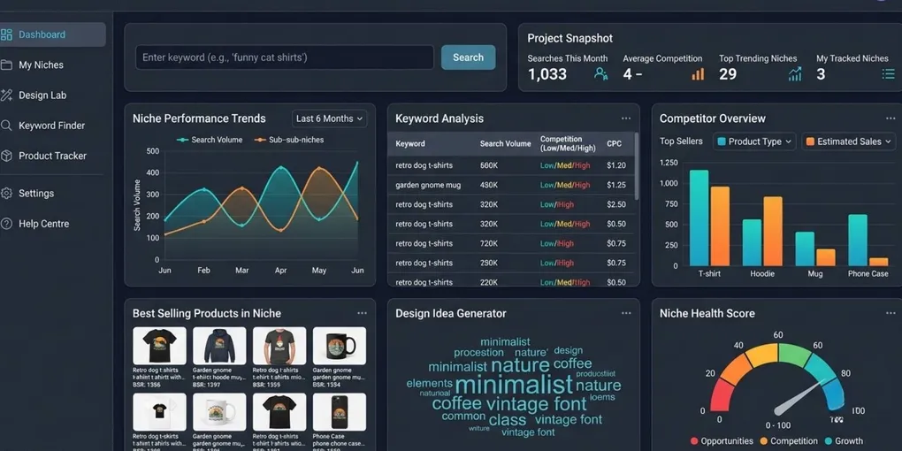902x451 pixels.
Task: Open the Product Type dropdown
Action: (x=754, y=141)
